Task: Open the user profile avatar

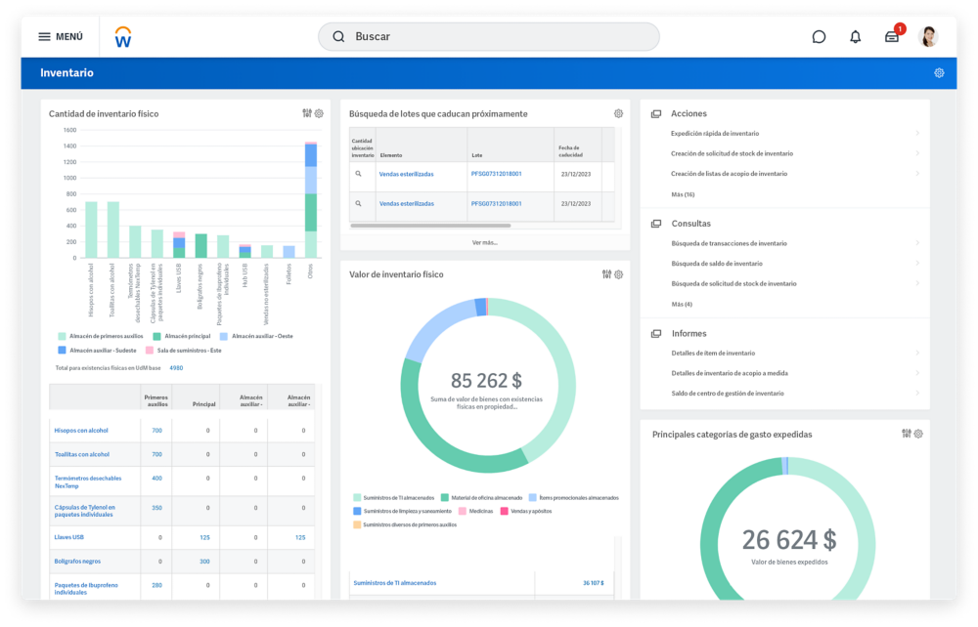Action: pos(929,37)
